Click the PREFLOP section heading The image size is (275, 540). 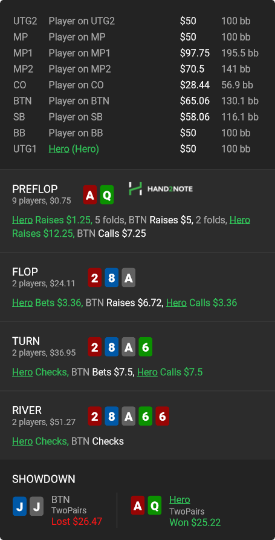click(34, 189)
